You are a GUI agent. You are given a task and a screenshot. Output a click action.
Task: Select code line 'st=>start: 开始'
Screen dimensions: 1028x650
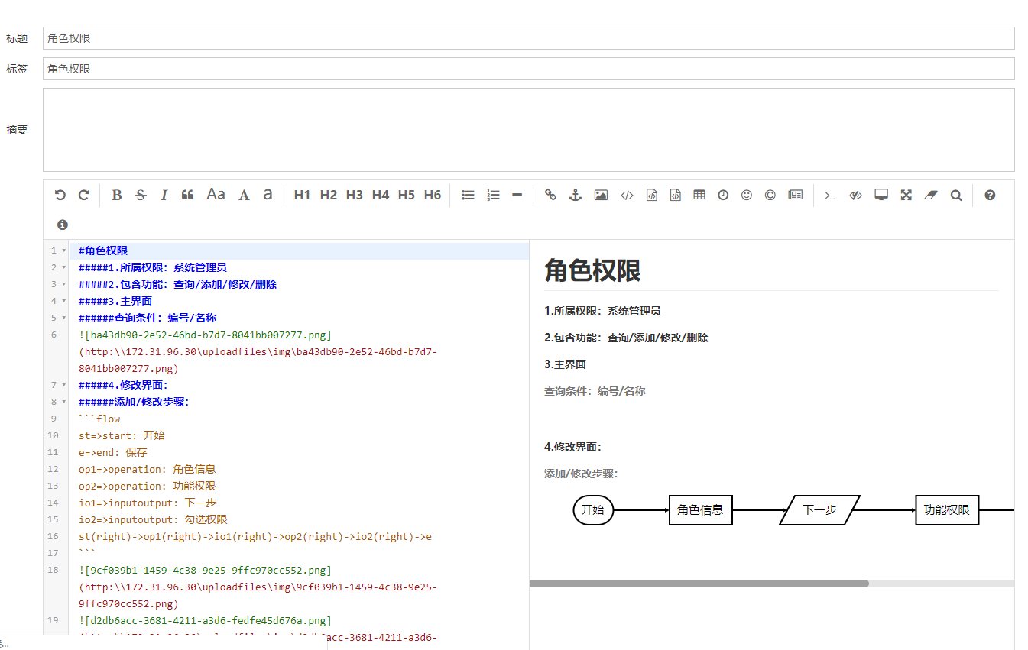coord(122,436)
